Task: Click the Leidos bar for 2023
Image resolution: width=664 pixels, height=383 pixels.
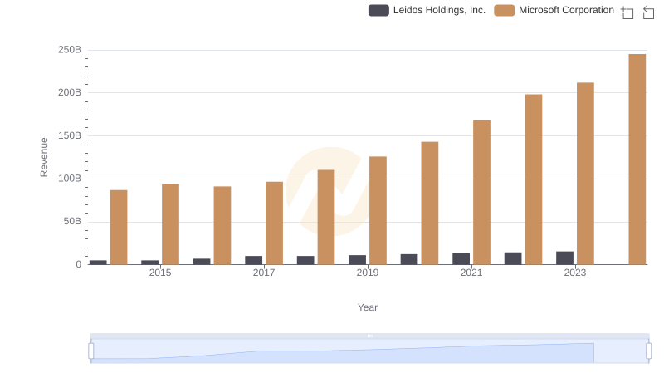Action: pos(564,258)
